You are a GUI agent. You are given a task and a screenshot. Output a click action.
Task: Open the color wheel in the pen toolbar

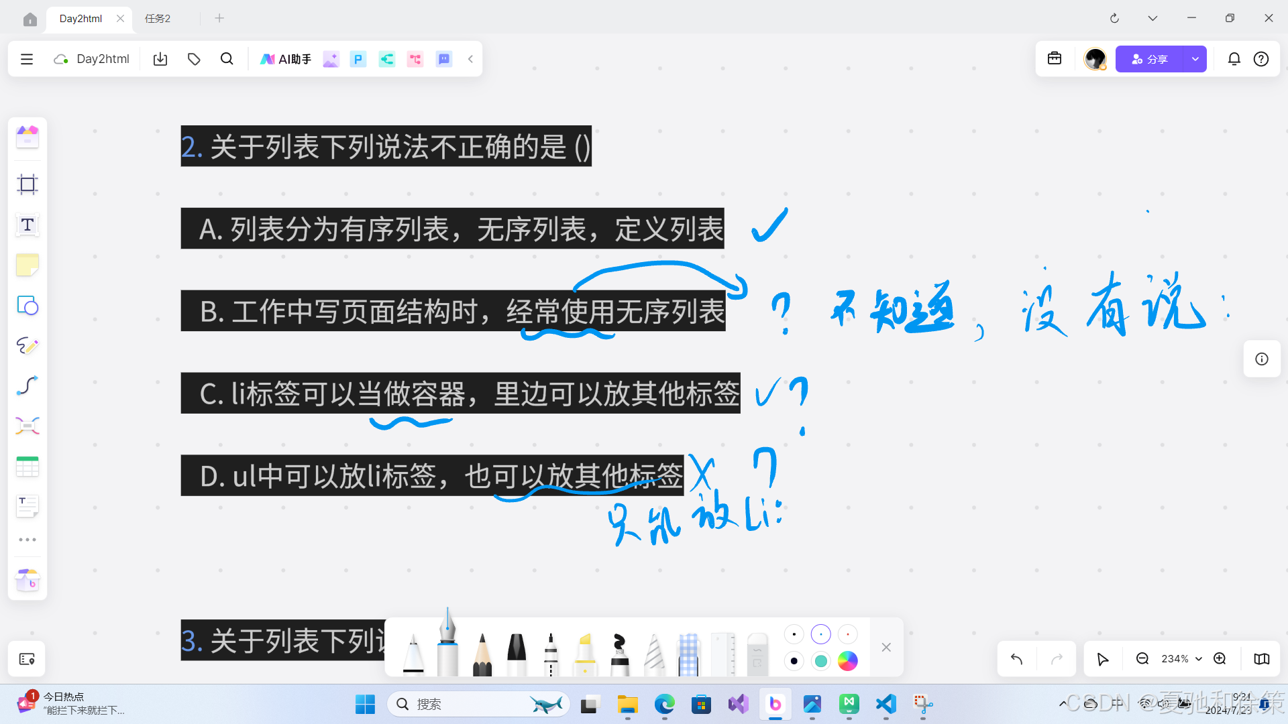848,661
